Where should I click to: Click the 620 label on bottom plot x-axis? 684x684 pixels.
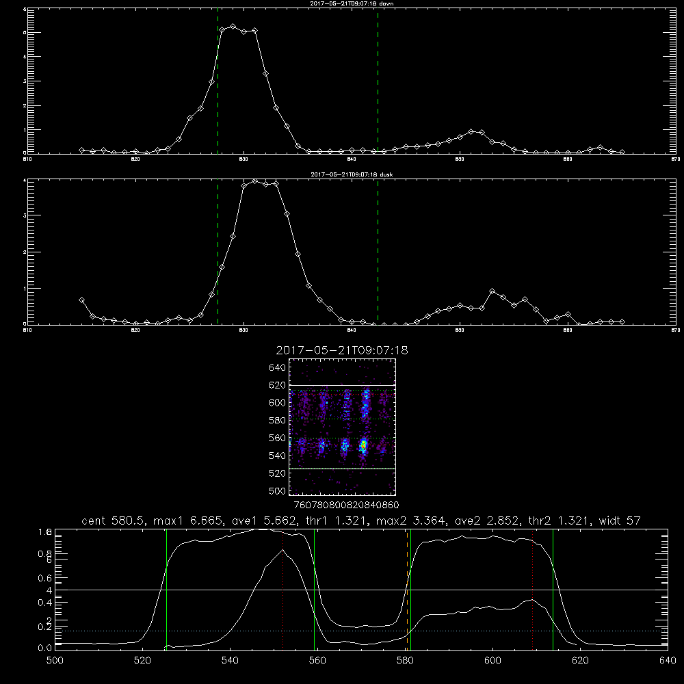click(580, 661)
